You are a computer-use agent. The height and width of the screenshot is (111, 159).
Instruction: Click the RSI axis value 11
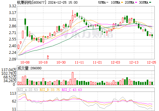pos(14,109)
